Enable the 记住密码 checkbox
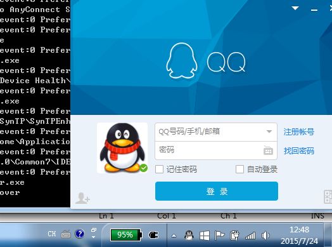The image size is (332, 247). coord(159,170)
